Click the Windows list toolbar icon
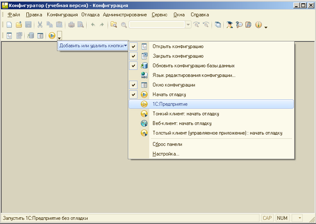This screenshot has height=224, width=316. click(218, 25)
